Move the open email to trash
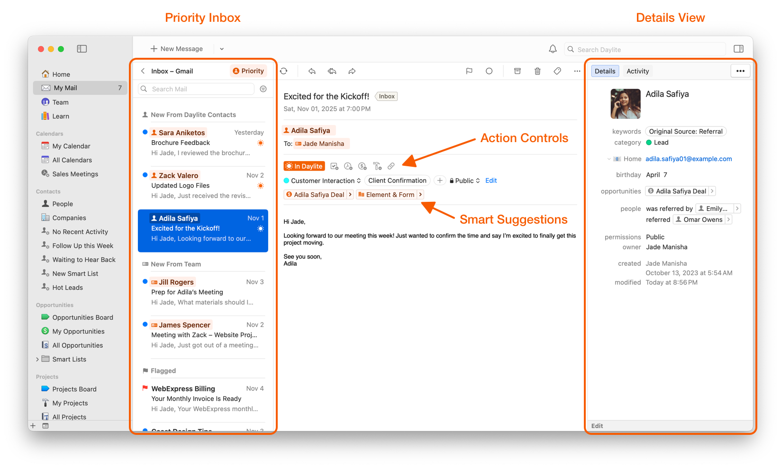The width and height of the screenshot is (781, 468). pyautogui.click(x=537, y=71)
